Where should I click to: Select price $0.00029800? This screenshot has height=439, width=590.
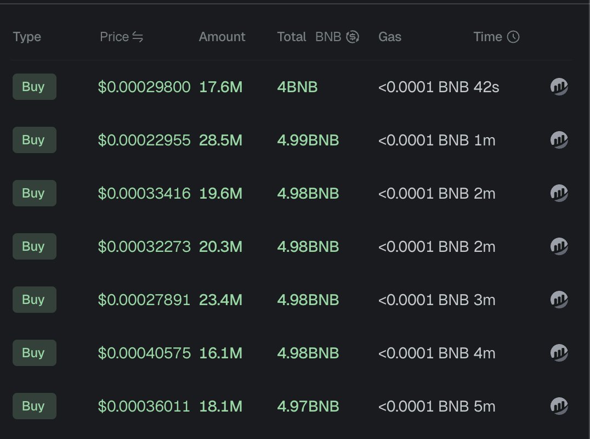(144, 87)
